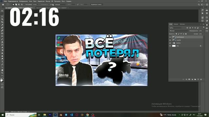Open the layer filter type dropdown
The width and height of the screenshot is (209, 117).
pyautogui.click(x=175, y=28)
